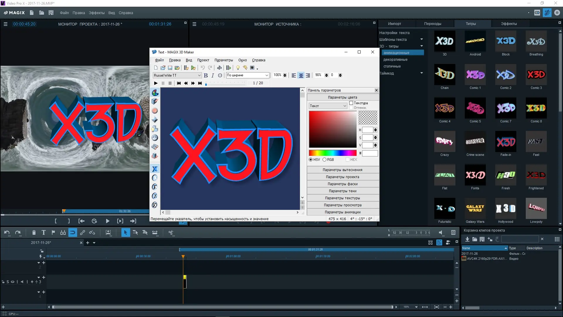Click the Italic formatting icon

pos(213,75)
